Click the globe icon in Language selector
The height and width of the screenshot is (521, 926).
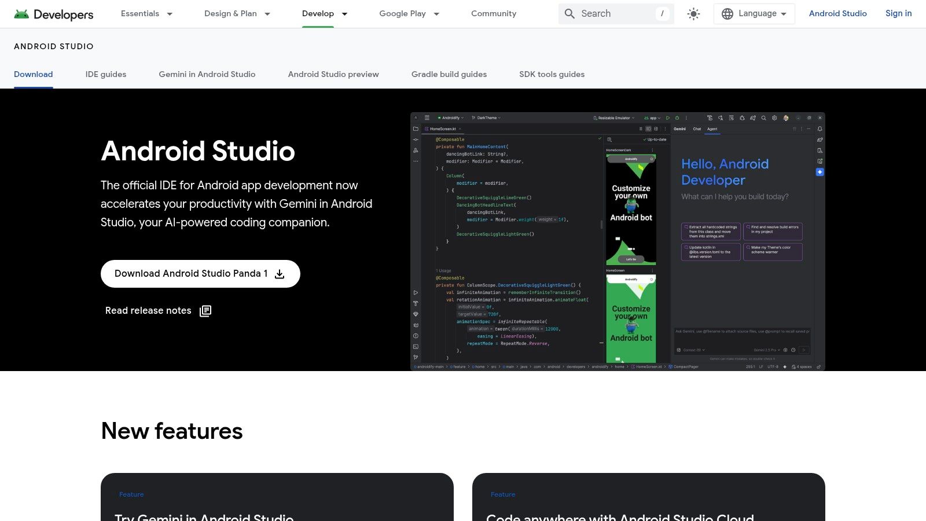tap(727, 13)
